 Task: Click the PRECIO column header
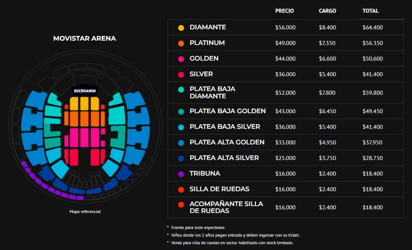(x=285, y=11)
